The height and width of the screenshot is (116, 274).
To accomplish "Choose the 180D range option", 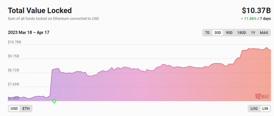I will click(242, 33).
